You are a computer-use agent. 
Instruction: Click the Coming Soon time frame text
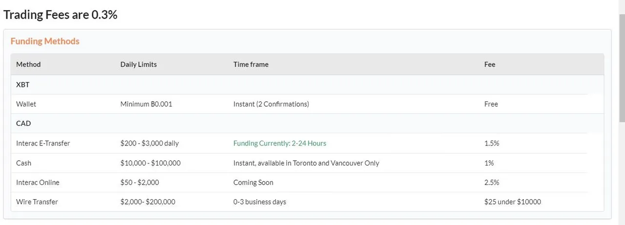point(253,183)
